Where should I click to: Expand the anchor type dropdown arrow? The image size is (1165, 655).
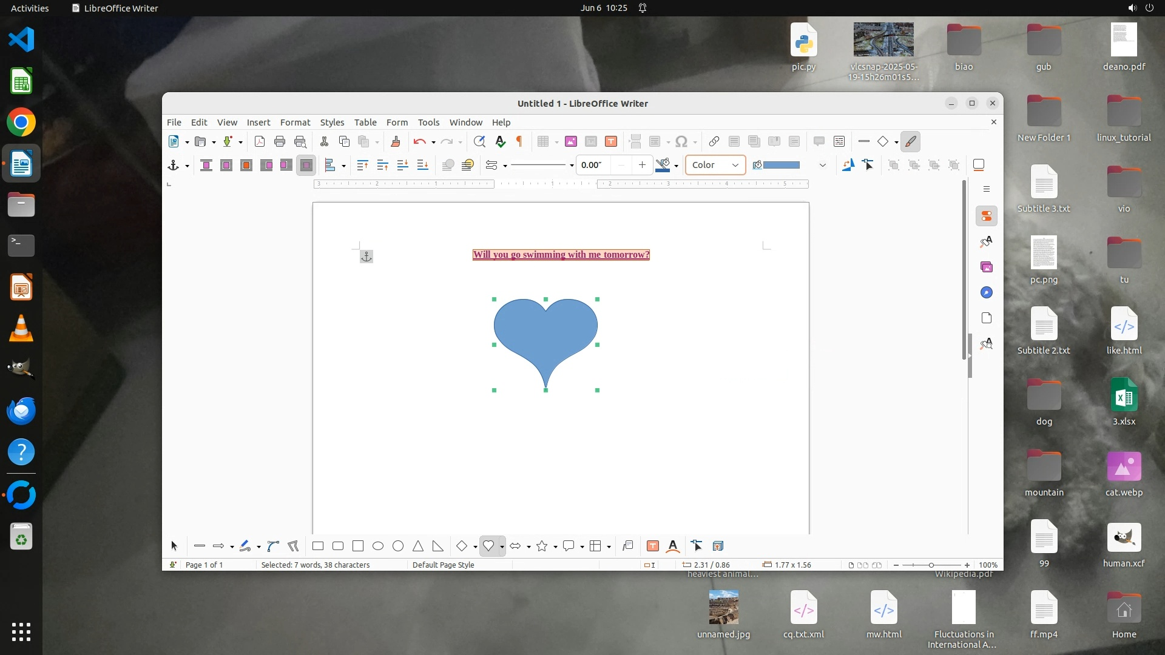click(187, 166)
